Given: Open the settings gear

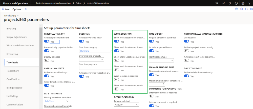Looking at the screenshot, I should [243, 3].
